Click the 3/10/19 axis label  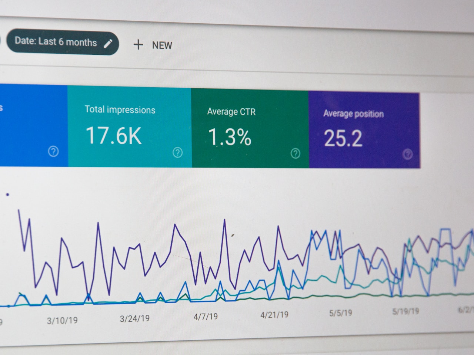(62, 321)
